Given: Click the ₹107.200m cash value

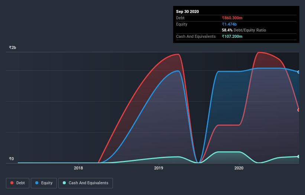Looking at the screenshot, I should 232,36.
